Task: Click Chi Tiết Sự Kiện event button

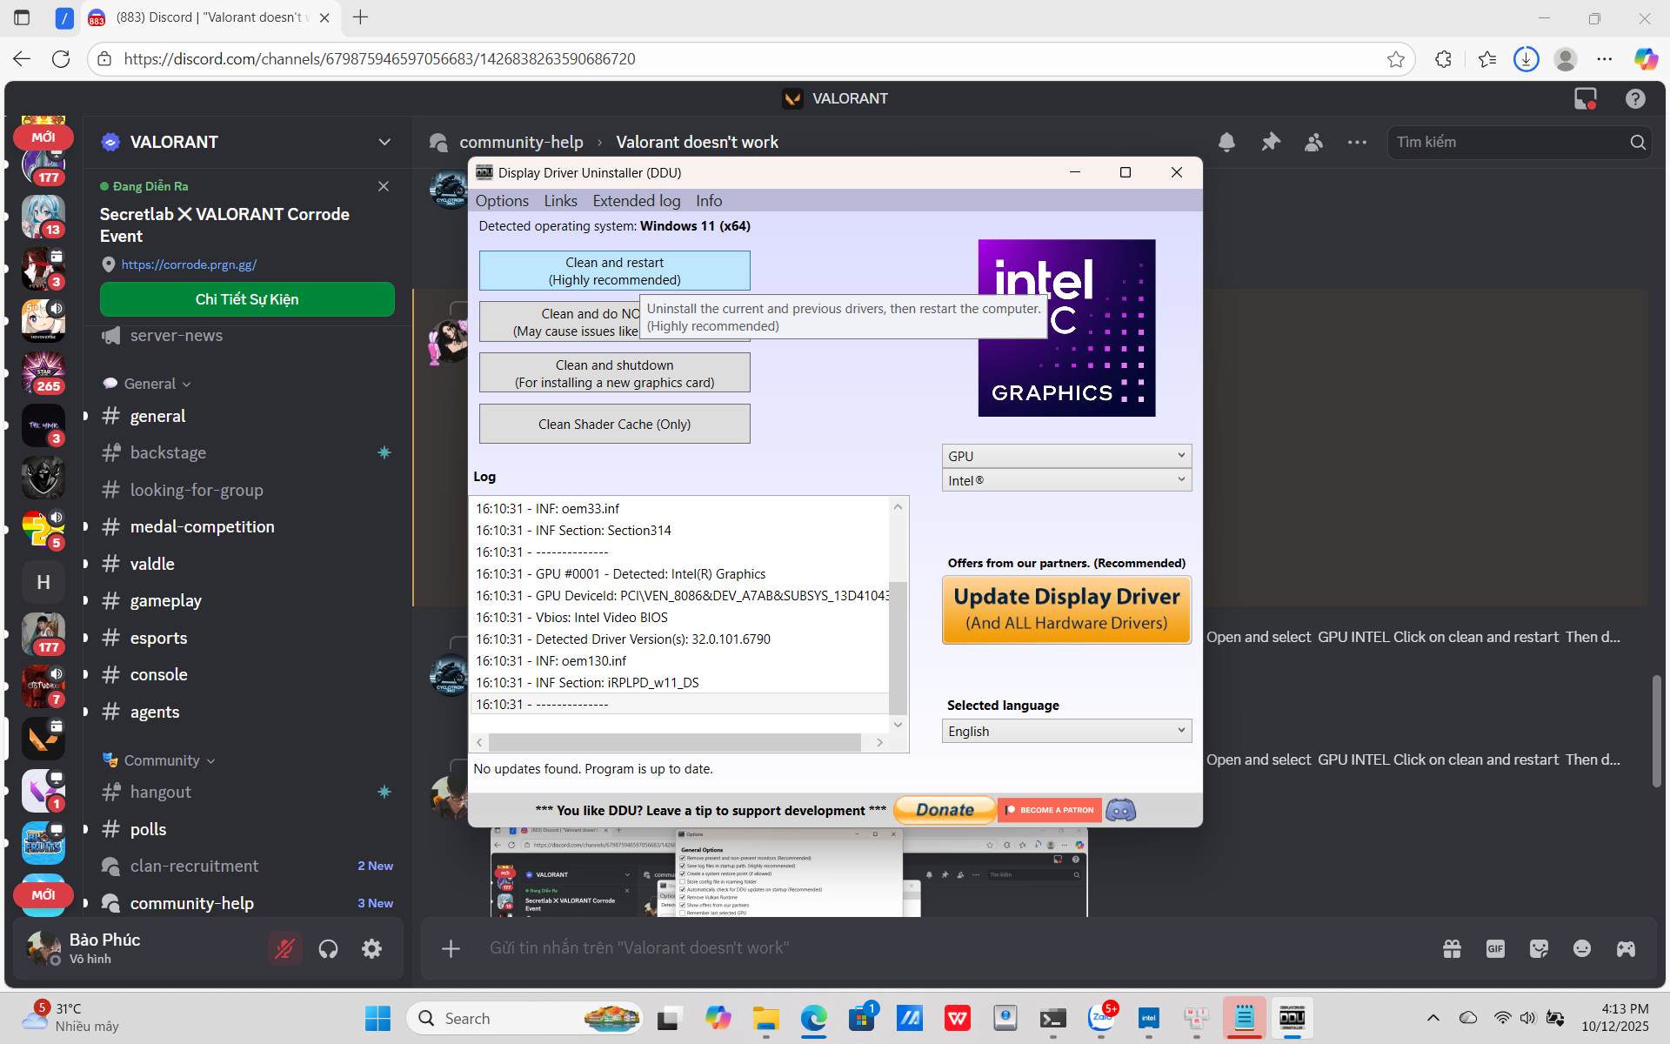Action: [247, 299]
